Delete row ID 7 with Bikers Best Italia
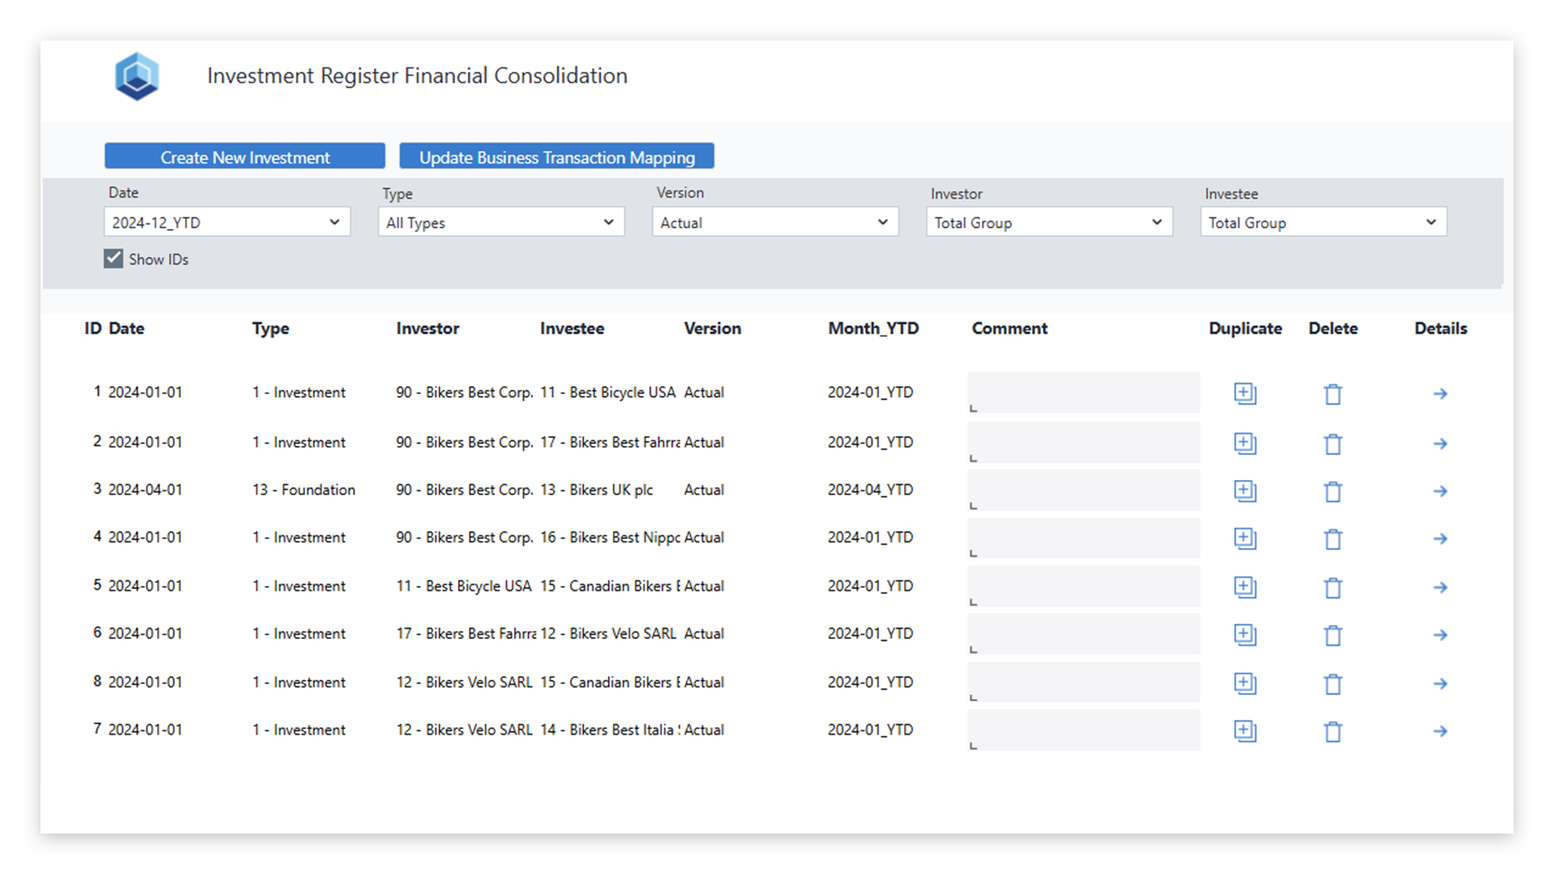 click(1332, 731)
